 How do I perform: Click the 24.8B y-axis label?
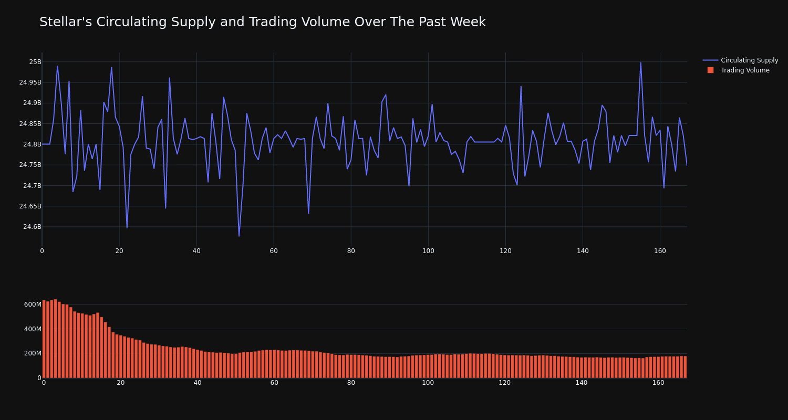click(x=32, y=144)
